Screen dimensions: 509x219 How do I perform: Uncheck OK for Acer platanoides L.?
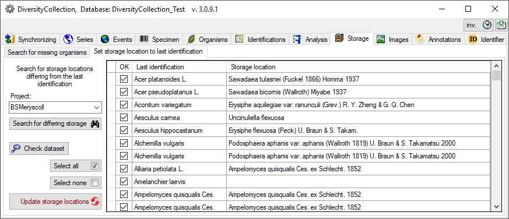click(124, 79)
